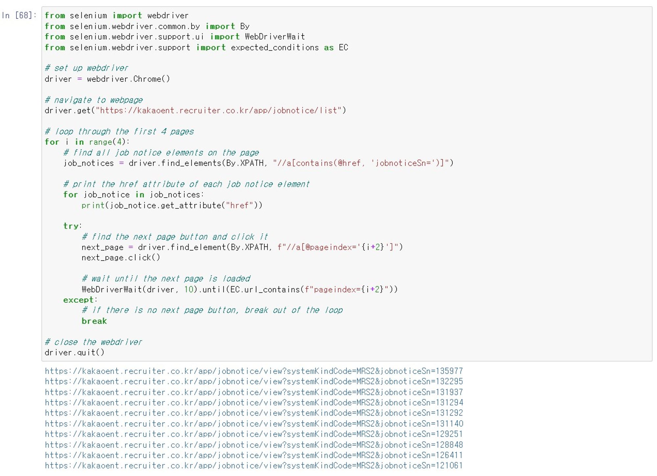Open the jobnoticeSn=126411 output link

(x=254, y=455)
